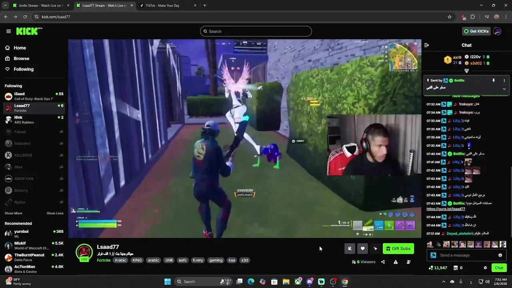Open Windows Start menu

[168, 282]
